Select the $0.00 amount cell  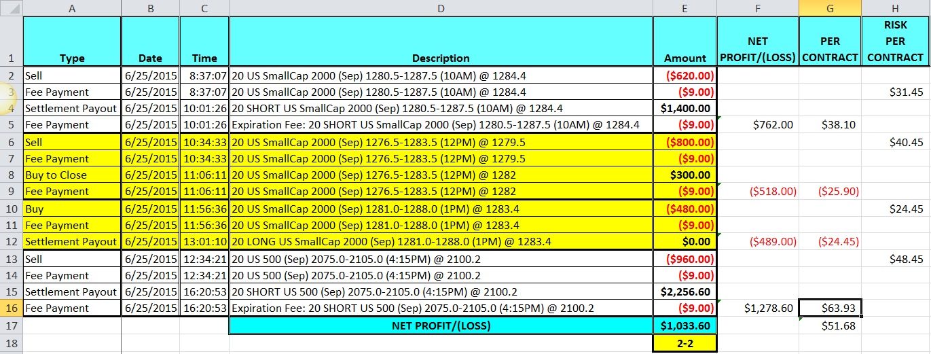click(685, 241)
